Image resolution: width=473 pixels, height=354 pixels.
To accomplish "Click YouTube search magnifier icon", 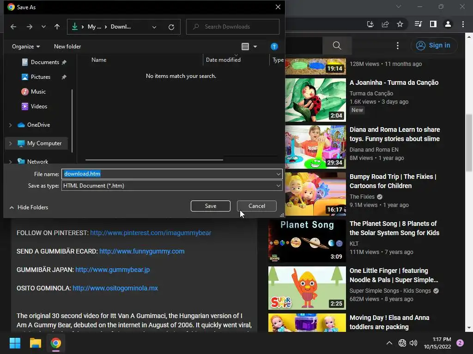I will [337, 46].
